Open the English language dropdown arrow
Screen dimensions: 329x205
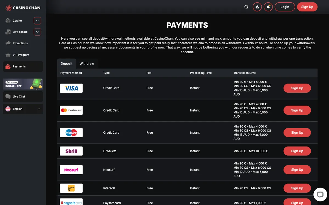click(x=39, y=109)
